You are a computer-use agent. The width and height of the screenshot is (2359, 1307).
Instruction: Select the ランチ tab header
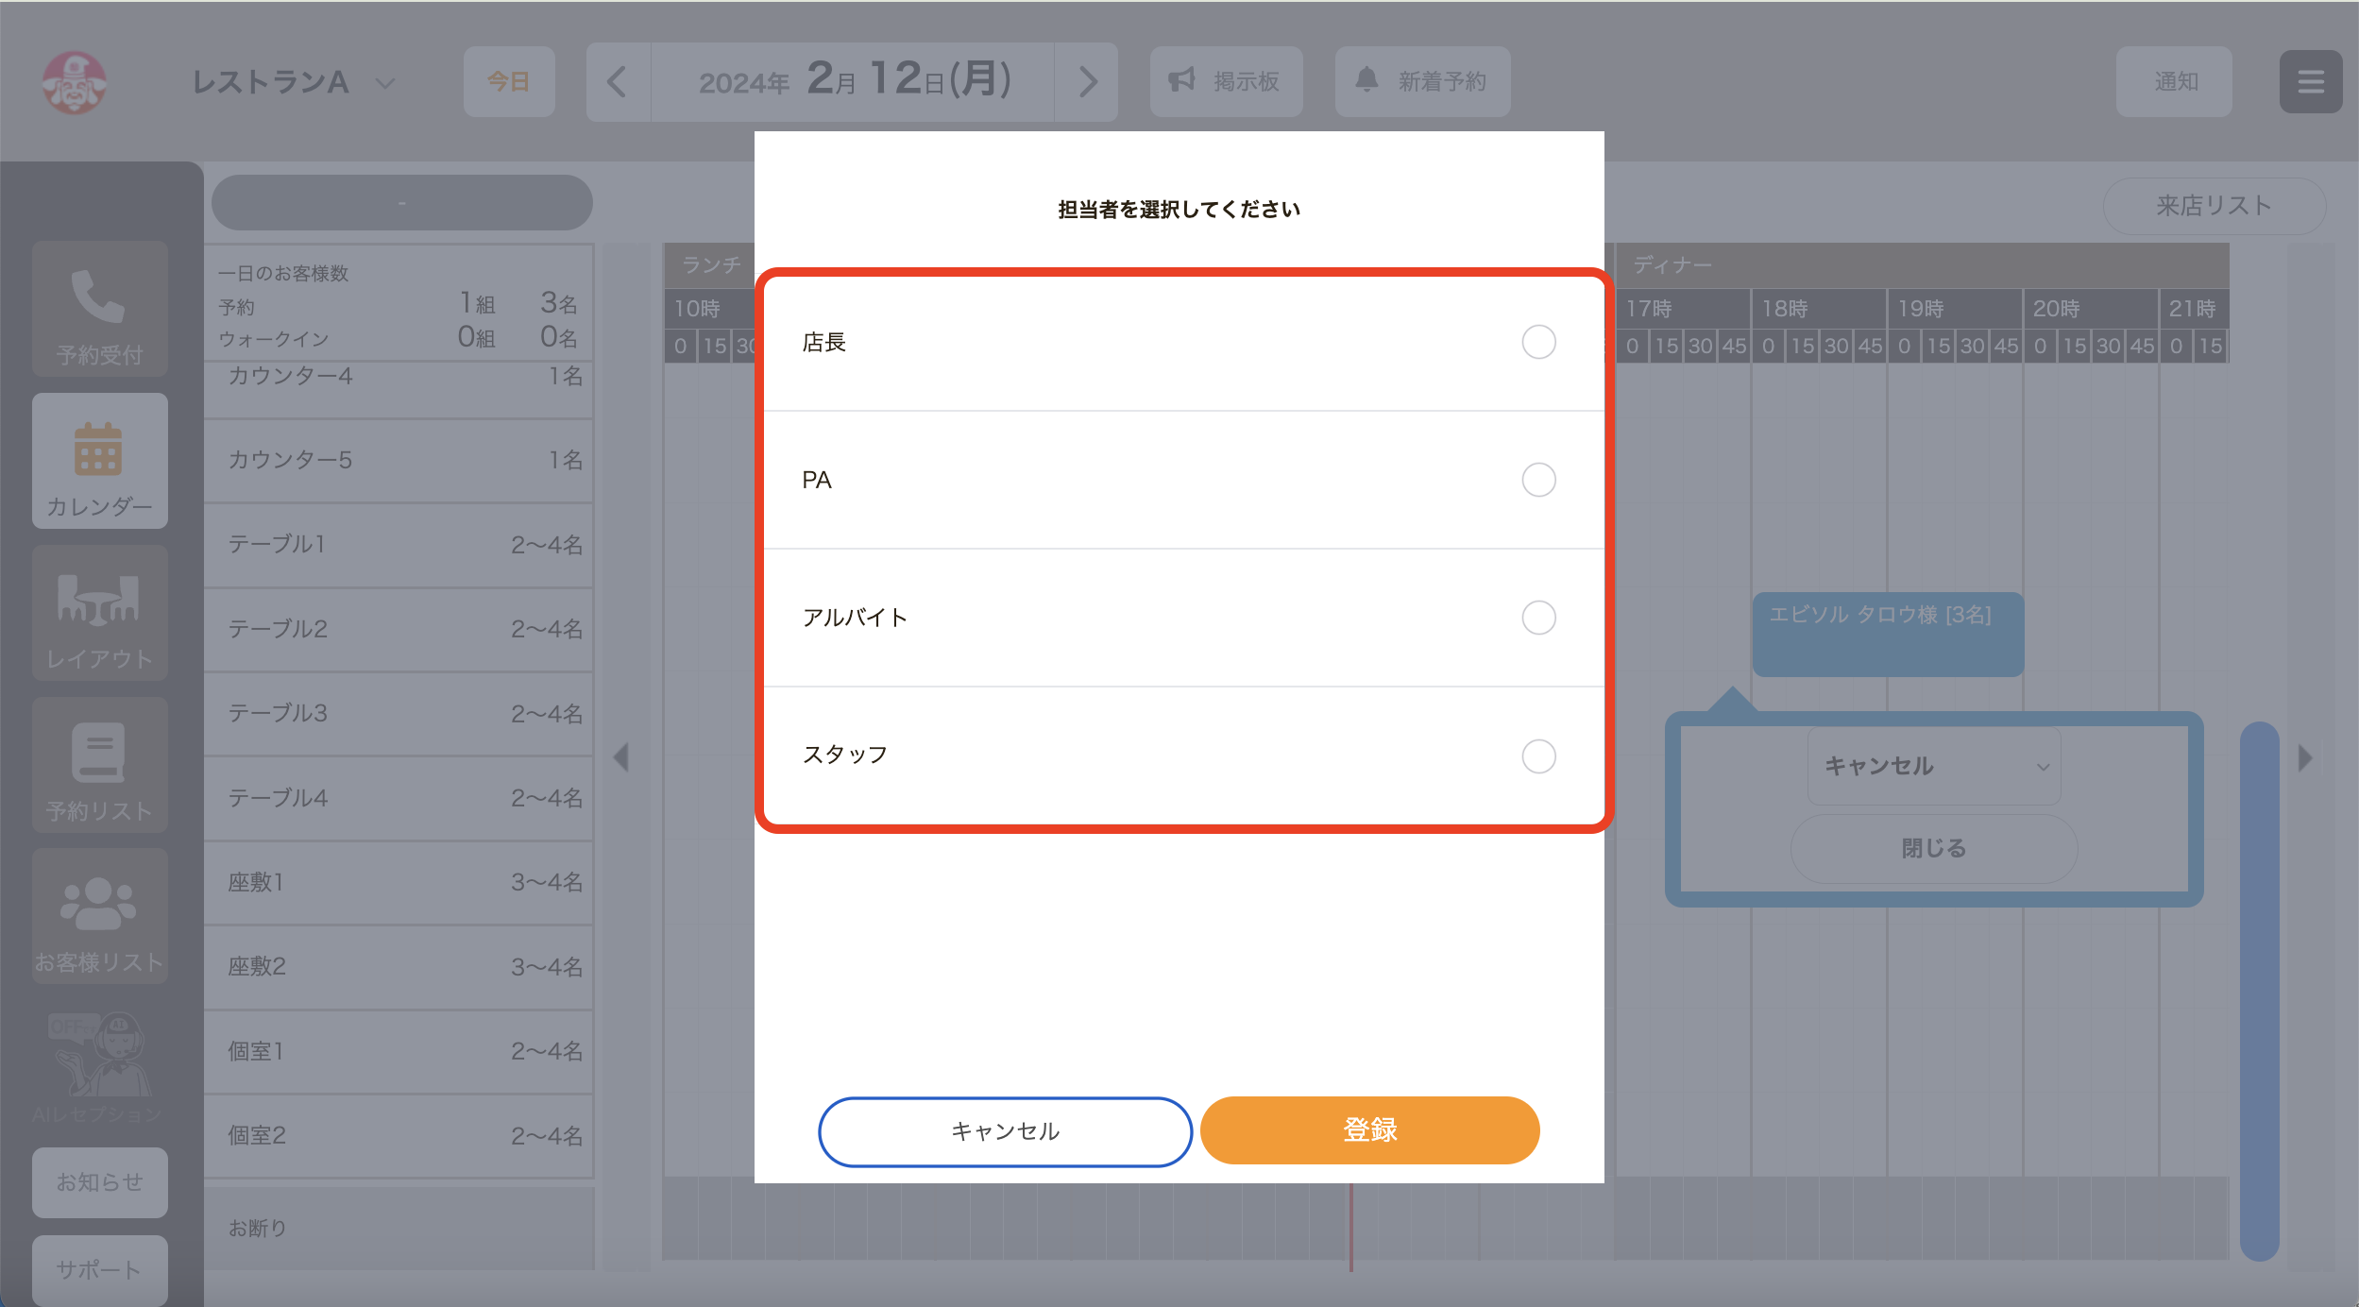[x=710, y=265]
